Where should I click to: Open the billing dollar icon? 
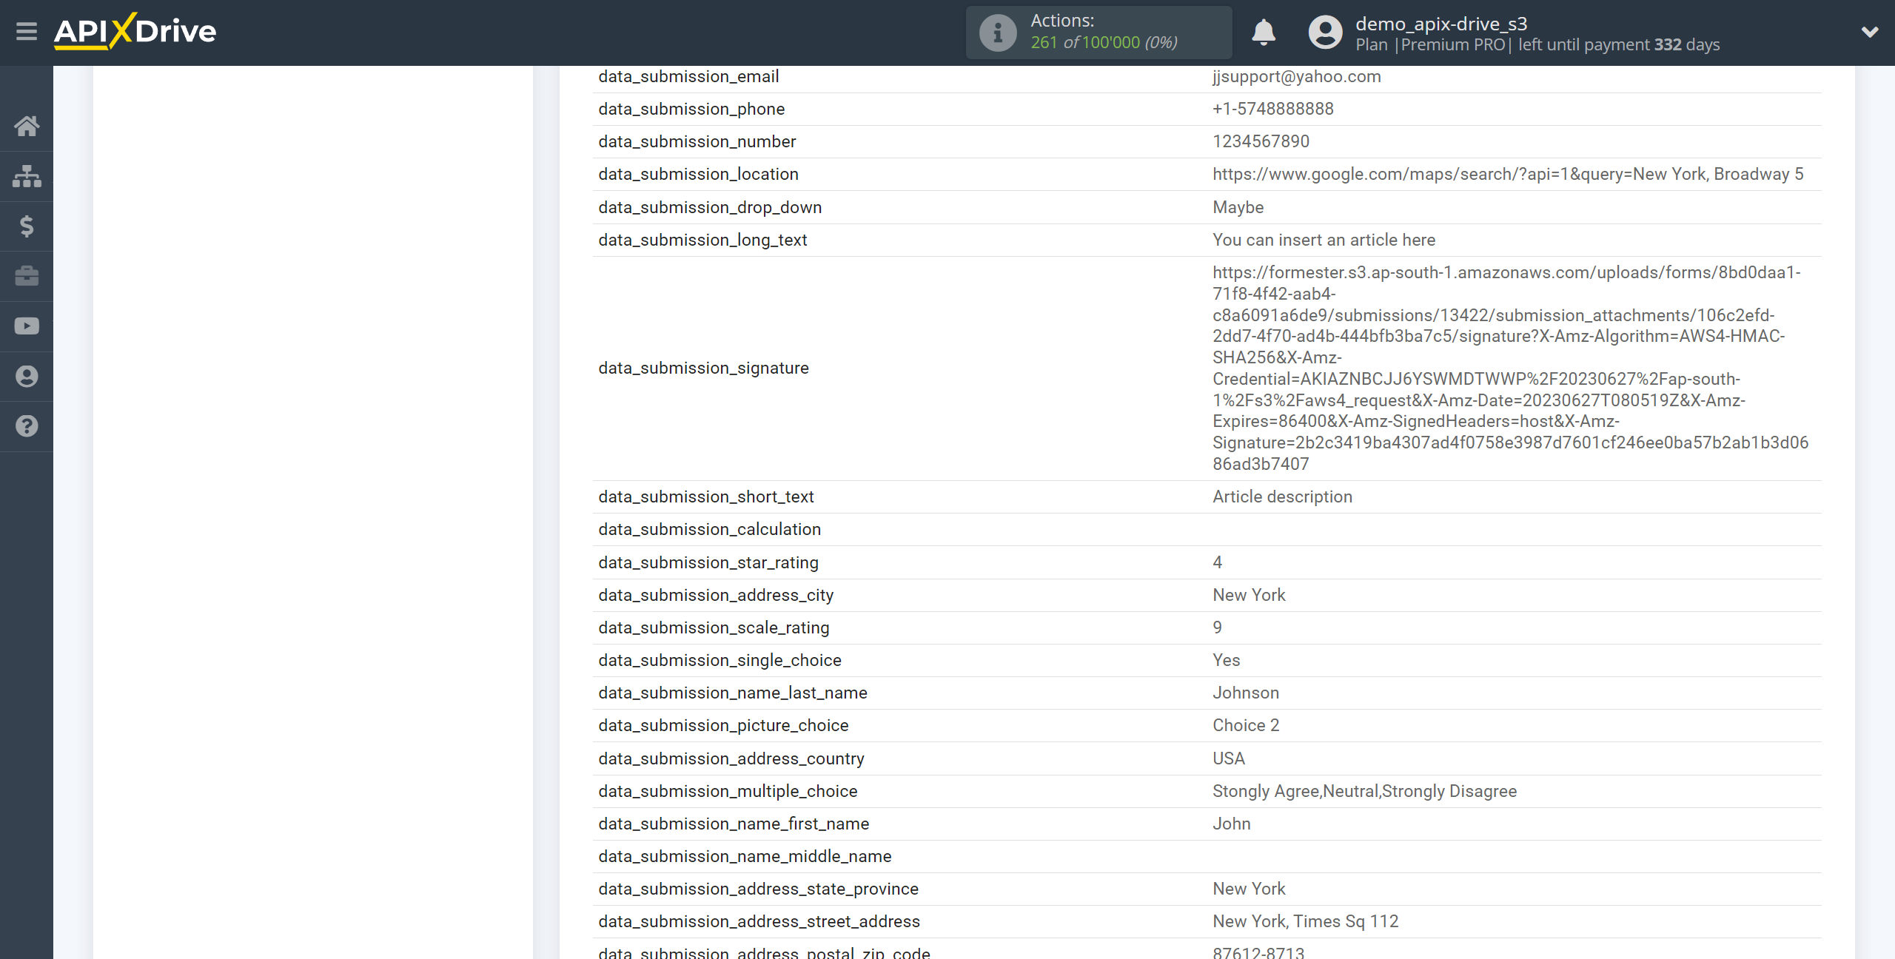(x=27, y=226)
